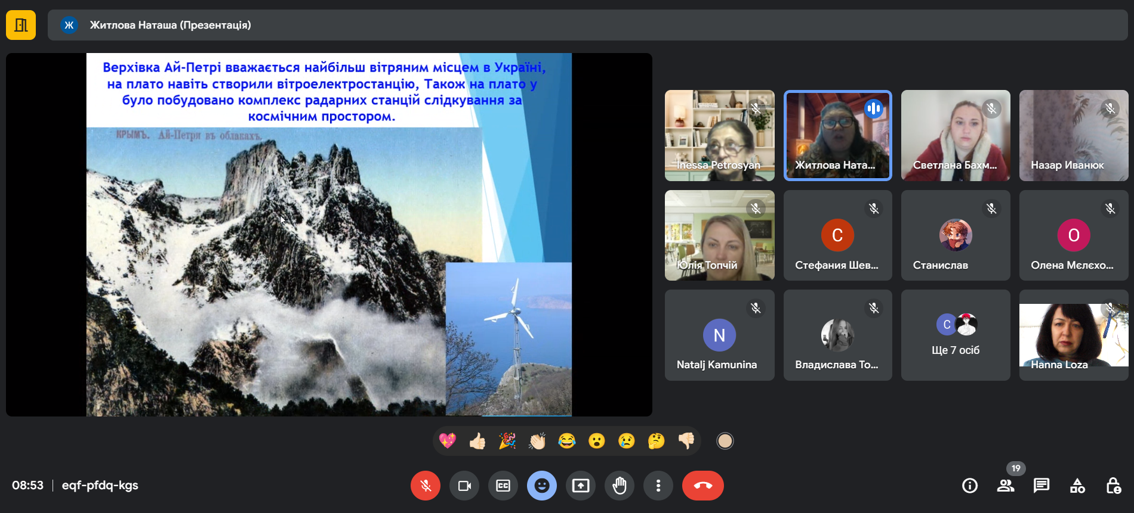Image resolution: width=1134 pixels, height=513 pixels.
Task: Open host controls lock icon
Action: [1113, 486]
